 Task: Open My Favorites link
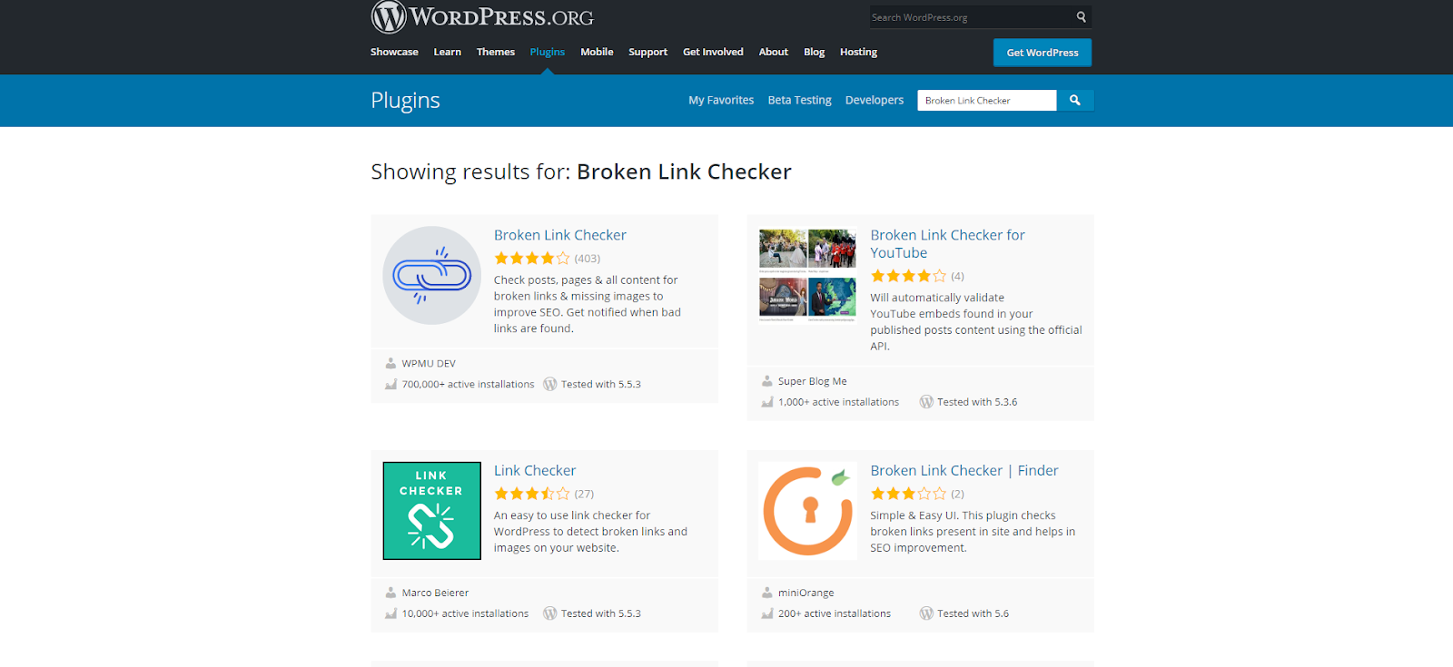[x=721, y=101]
